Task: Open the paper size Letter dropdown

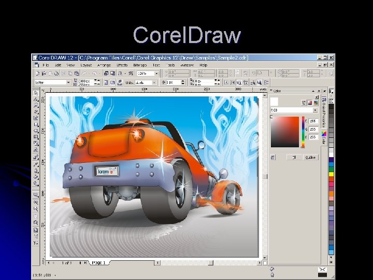Action: tap(68, 82)
